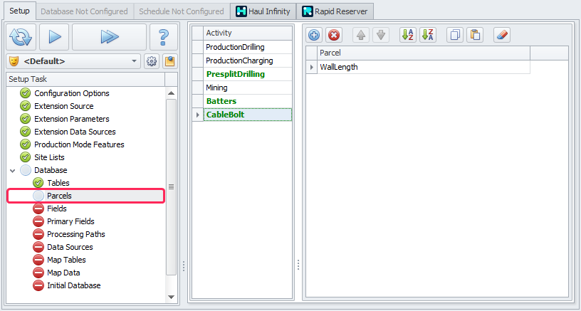The width and height of the screenshot is (581, 311).
Task: Click the pinned clipboard icon beside gear
Action: tap(169, 61)
